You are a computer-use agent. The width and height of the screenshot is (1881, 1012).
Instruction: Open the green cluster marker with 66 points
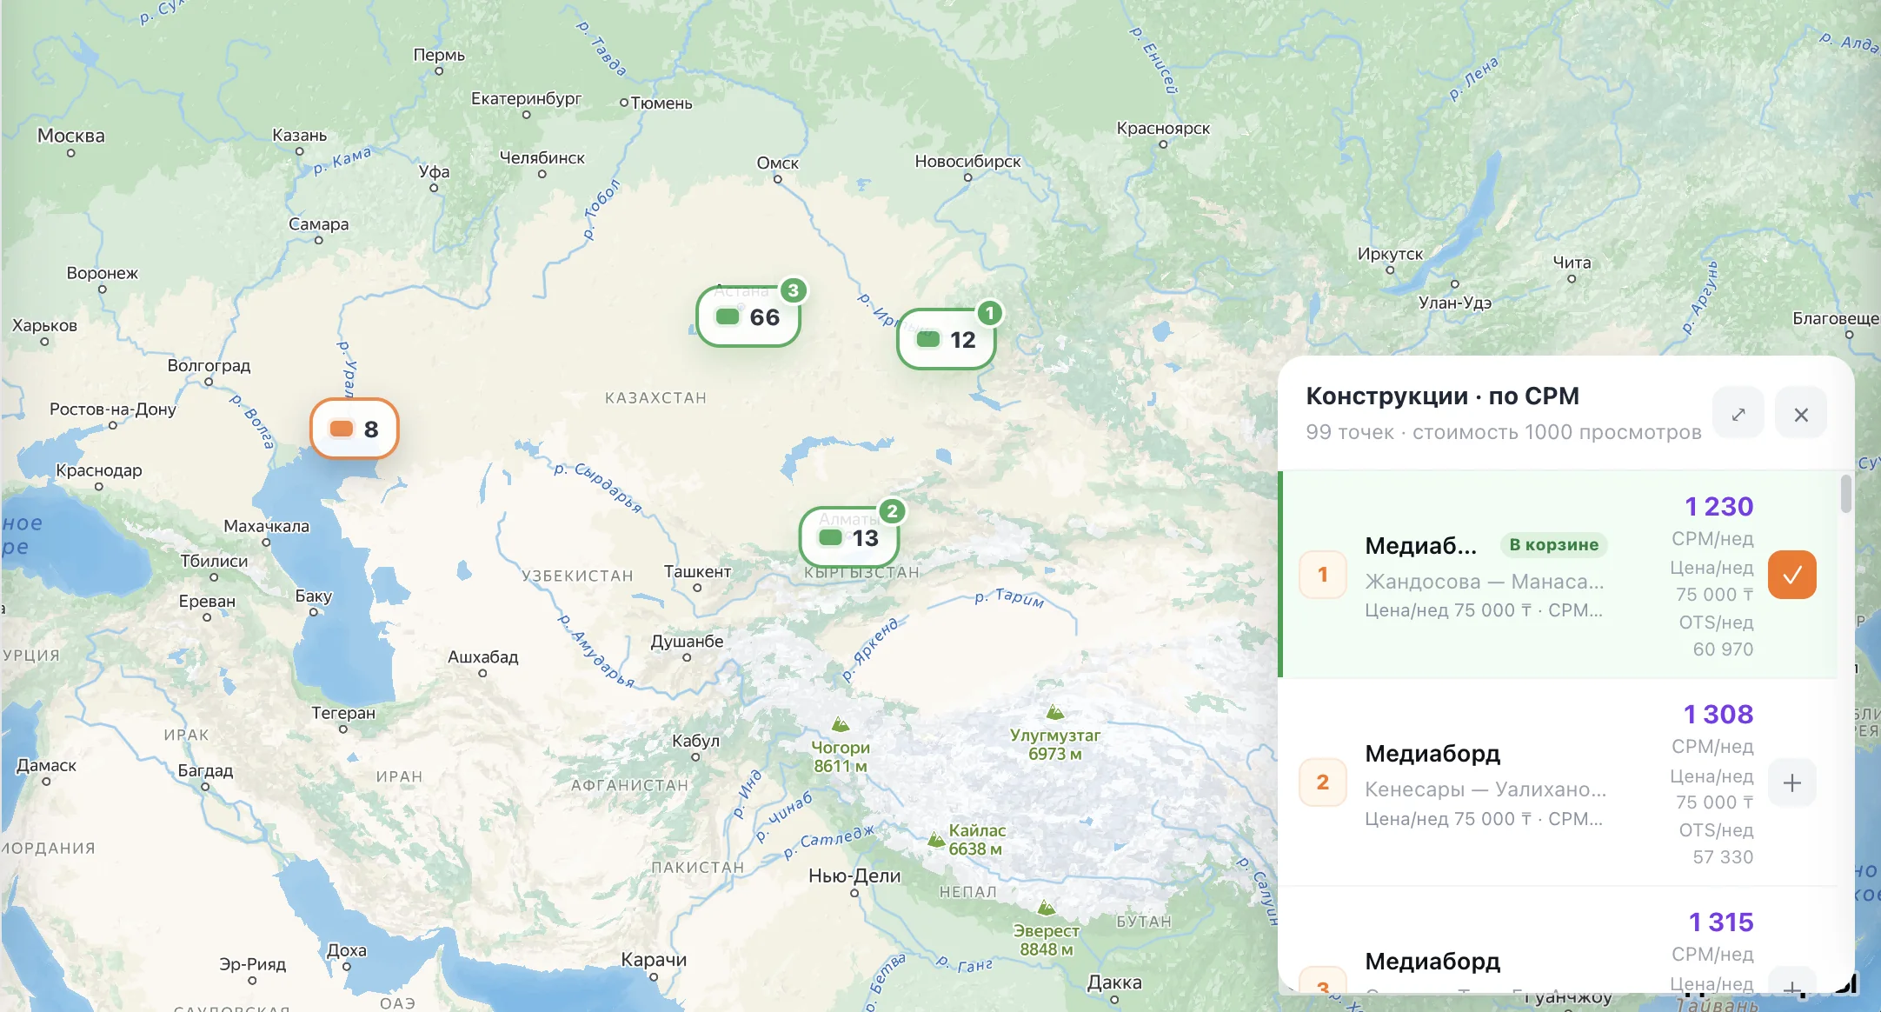(x=748, y=316)
